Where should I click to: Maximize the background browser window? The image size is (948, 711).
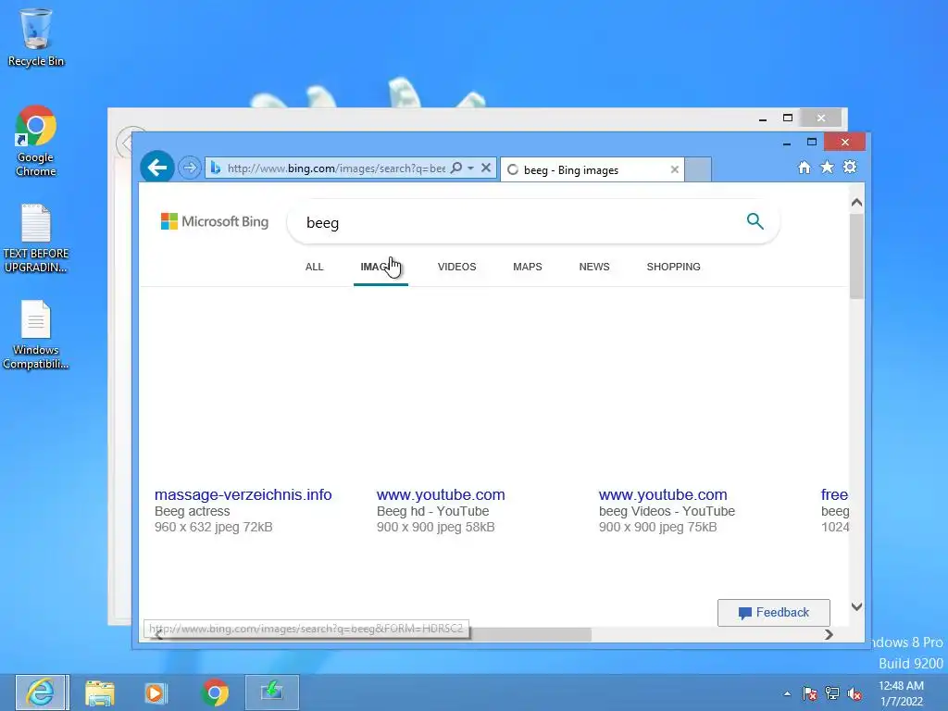coord(787,118)
